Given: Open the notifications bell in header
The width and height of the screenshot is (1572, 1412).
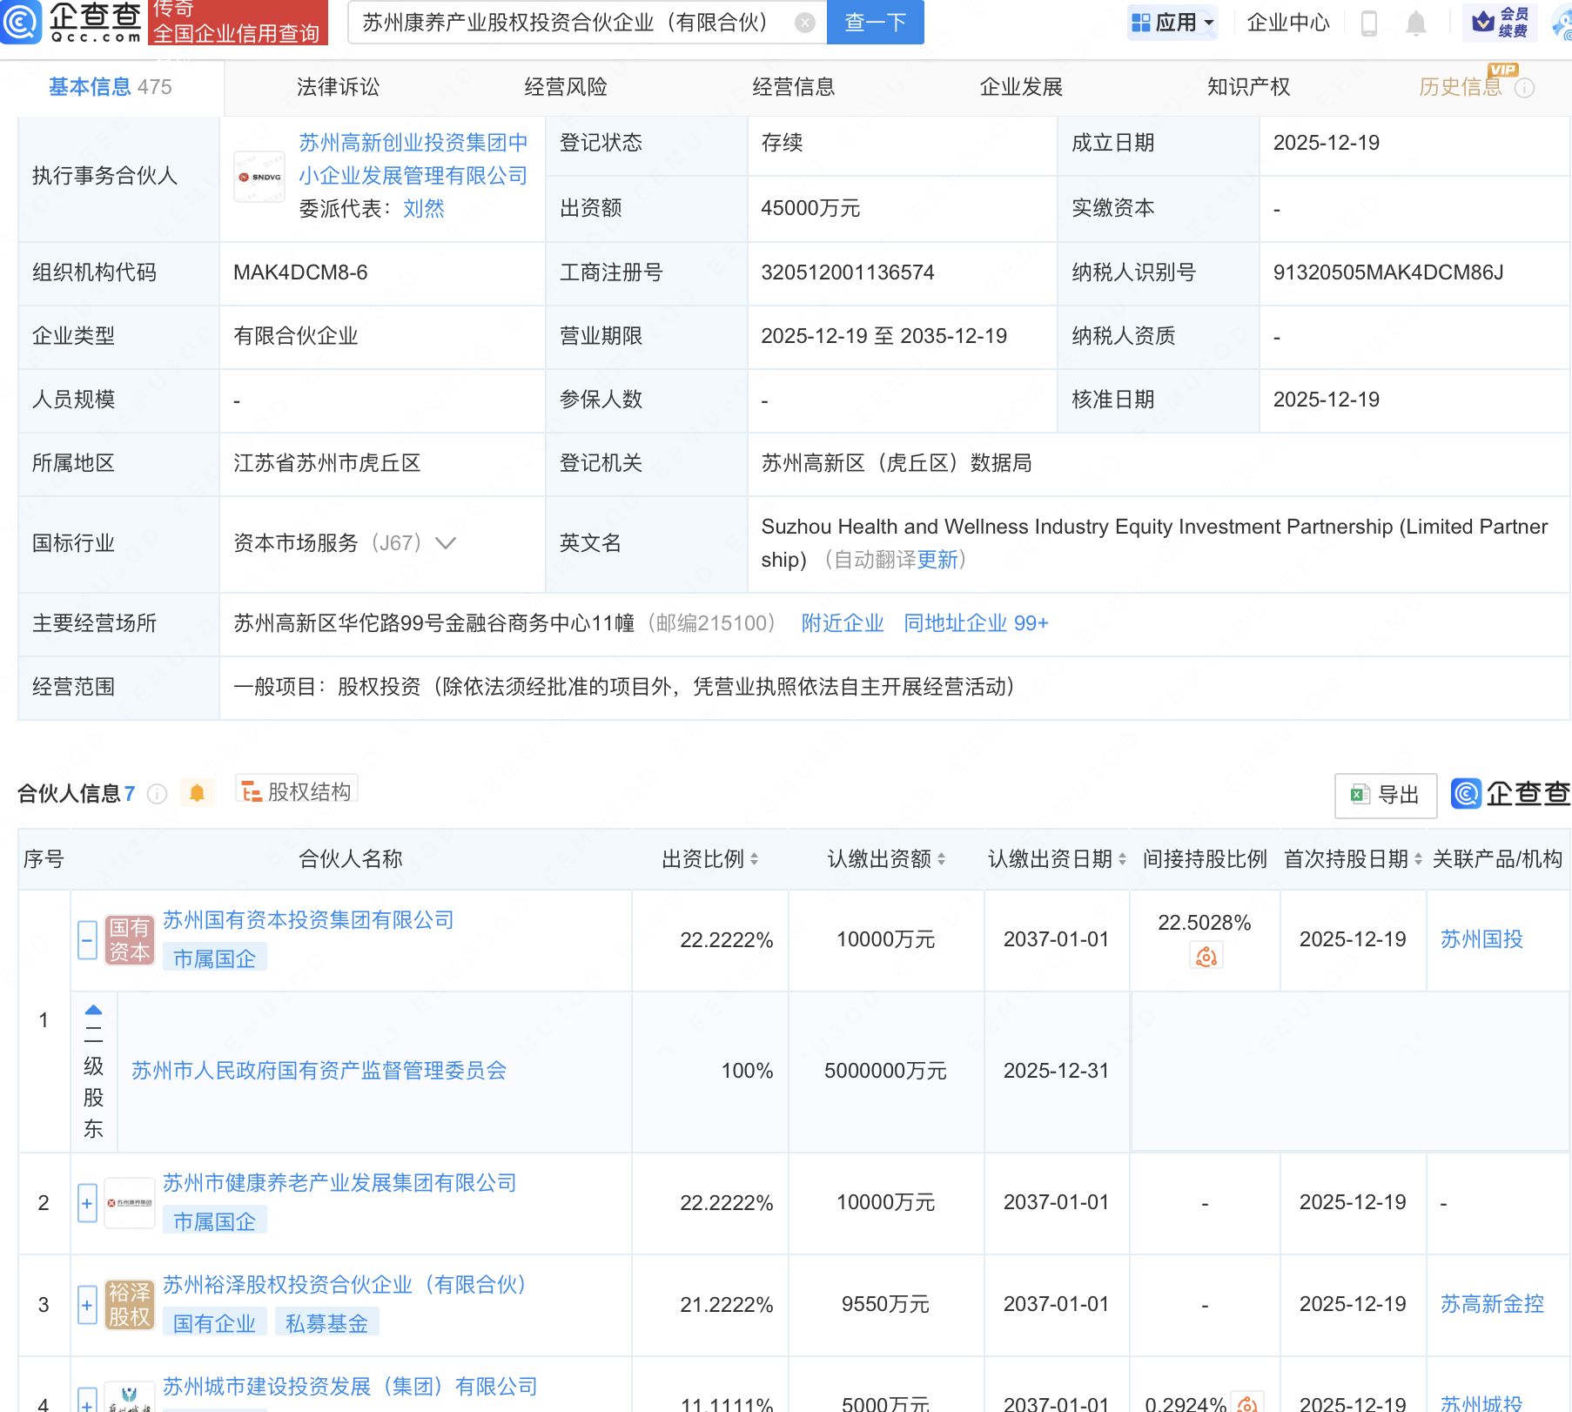Looking at the screenshot, I should click(1416, 24).
